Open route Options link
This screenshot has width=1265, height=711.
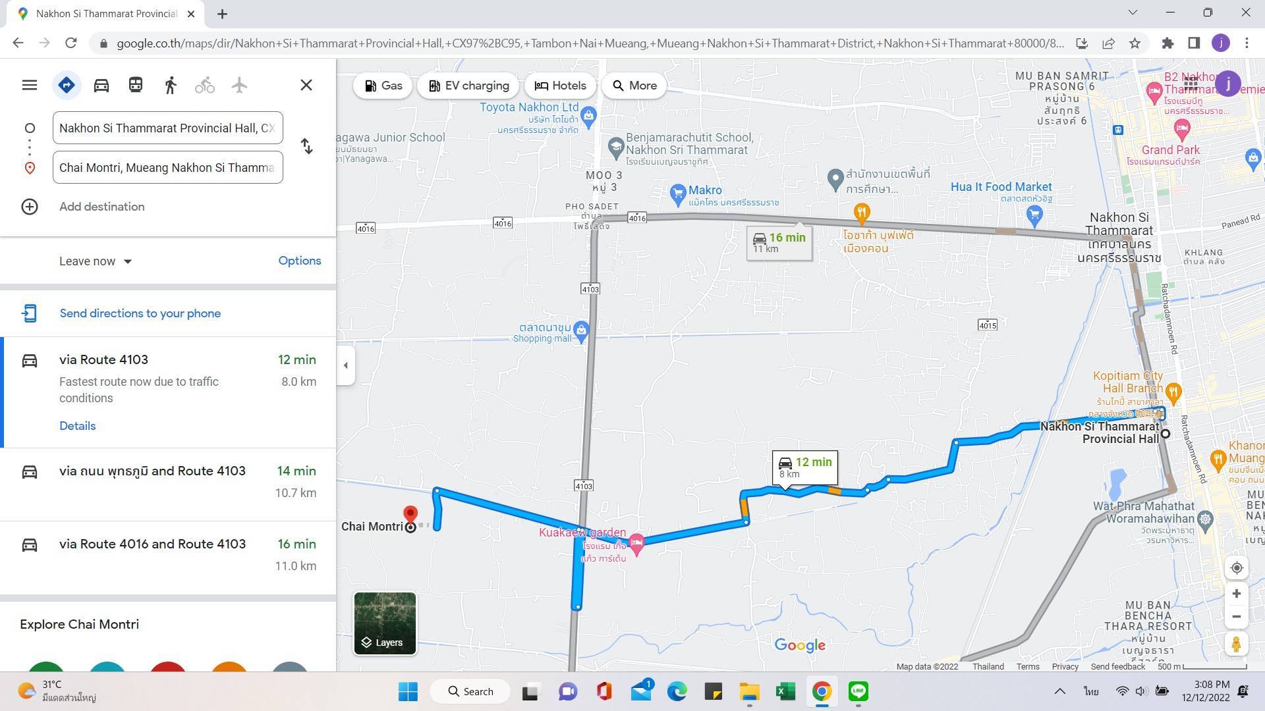[299, 261]
